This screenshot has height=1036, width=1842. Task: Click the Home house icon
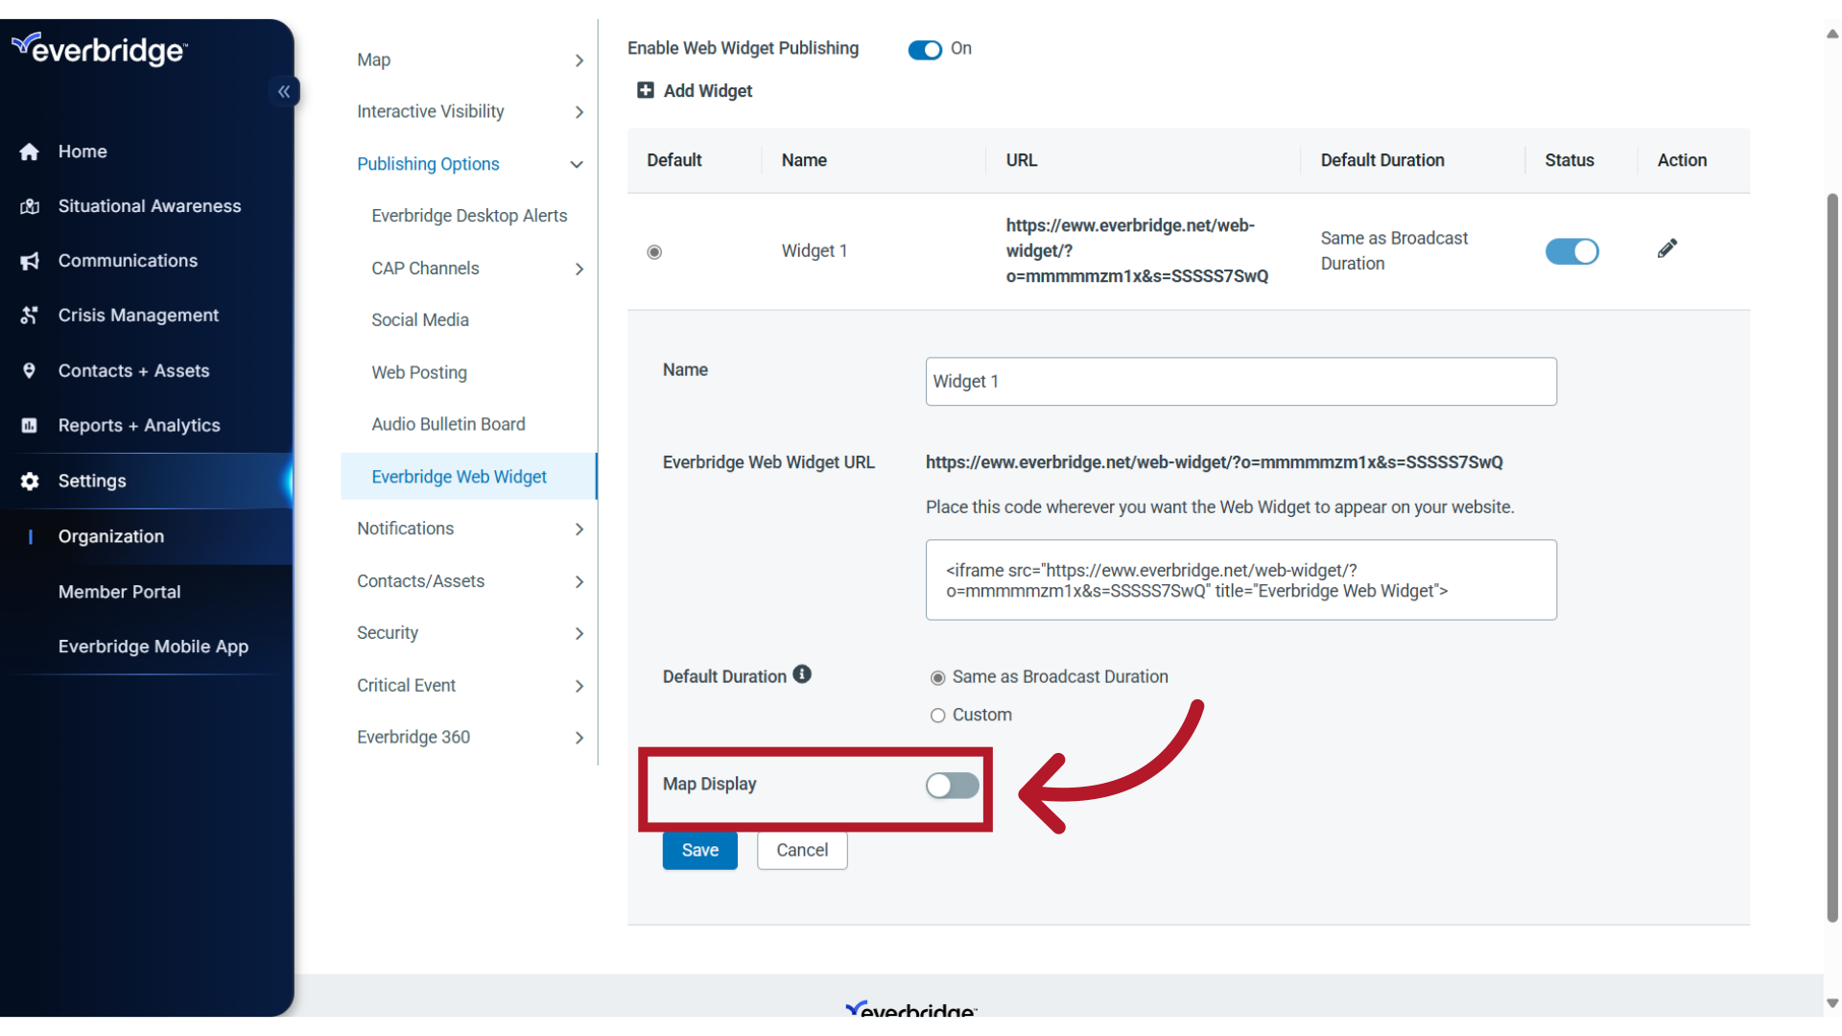(30, 152)
